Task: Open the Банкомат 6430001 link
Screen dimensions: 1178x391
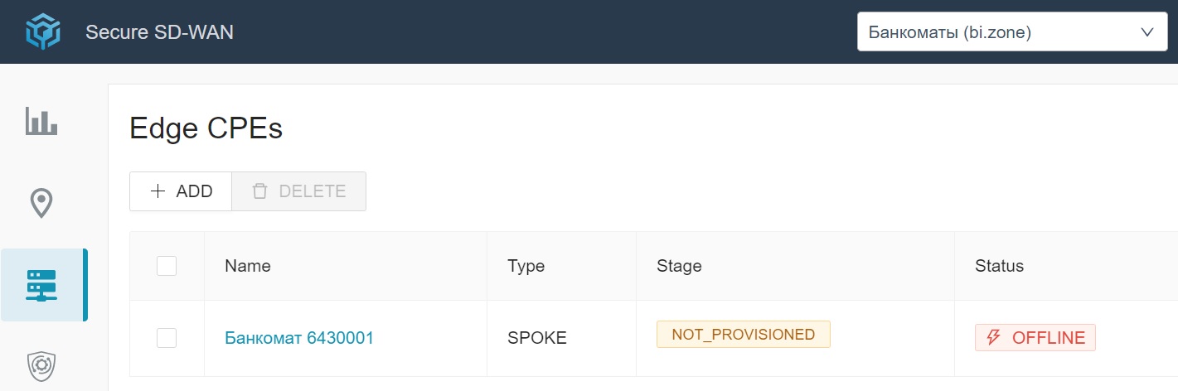Action: tap(299, 337)
